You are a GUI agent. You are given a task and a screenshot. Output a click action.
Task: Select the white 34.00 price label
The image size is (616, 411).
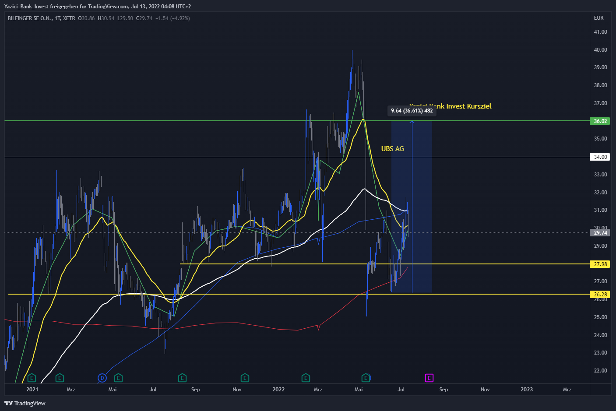pos(600,157)
